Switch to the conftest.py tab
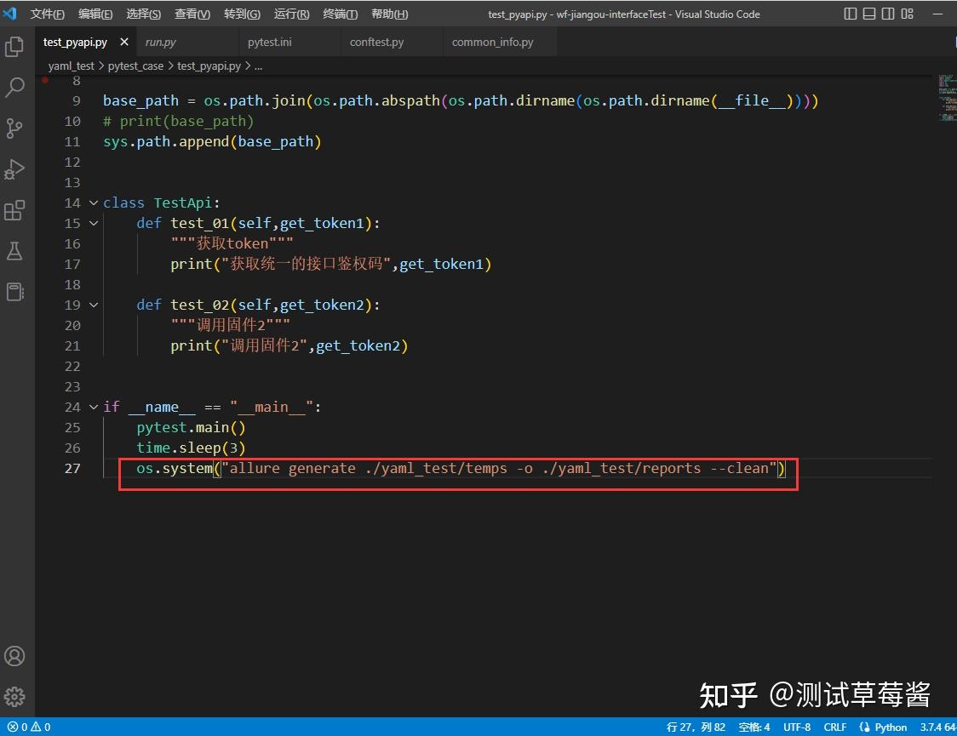Screen dimensions: 957x736 376,42
